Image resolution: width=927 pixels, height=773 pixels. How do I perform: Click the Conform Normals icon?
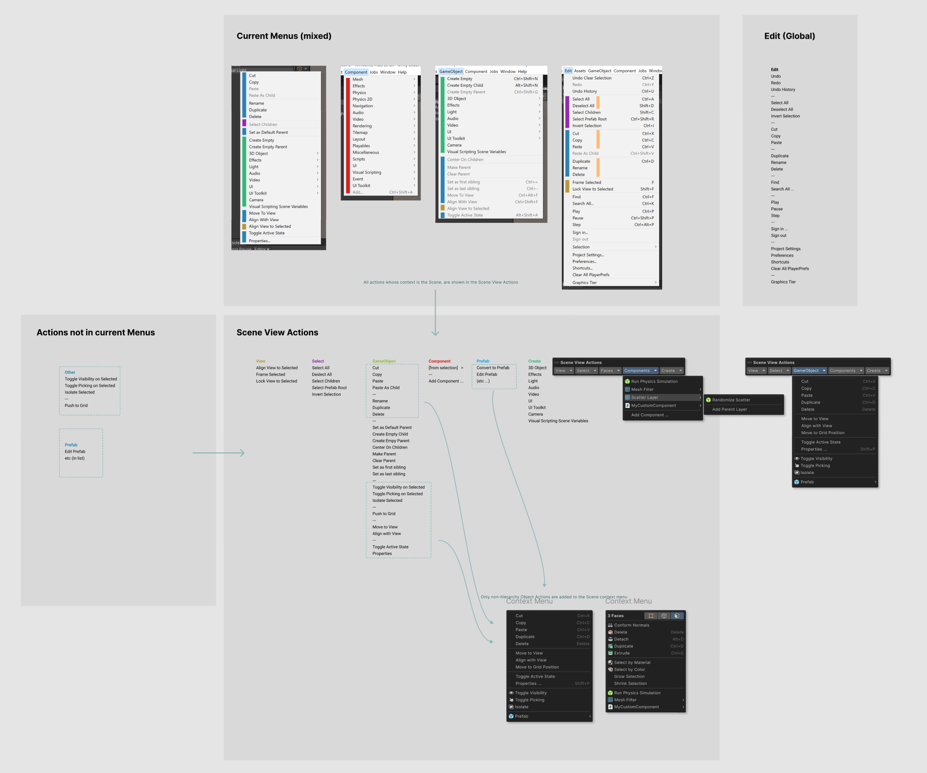click(610, 625)
